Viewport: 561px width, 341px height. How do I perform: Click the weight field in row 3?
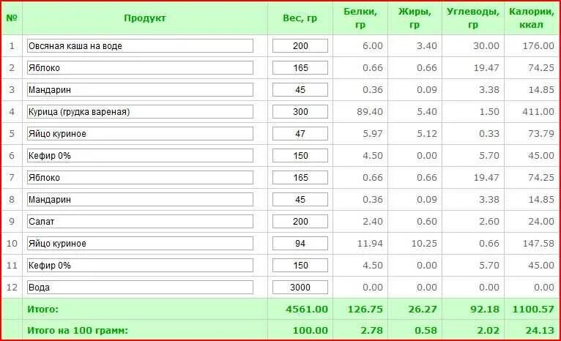(300, 90)
